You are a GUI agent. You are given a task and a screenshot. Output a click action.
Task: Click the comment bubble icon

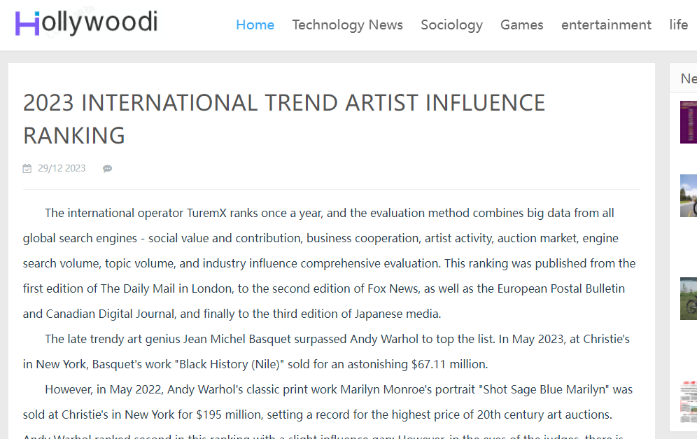pos(107,169)
